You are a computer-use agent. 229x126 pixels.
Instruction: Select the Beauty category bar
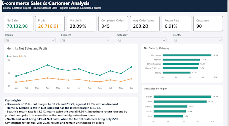coord(176,73)
